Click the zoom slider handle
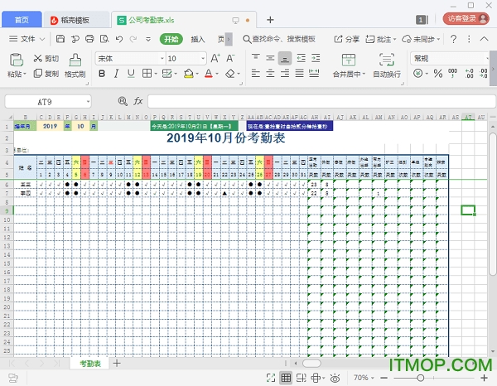Image resolution: width=497 pixels, height=386 pixels. [421, 378]
